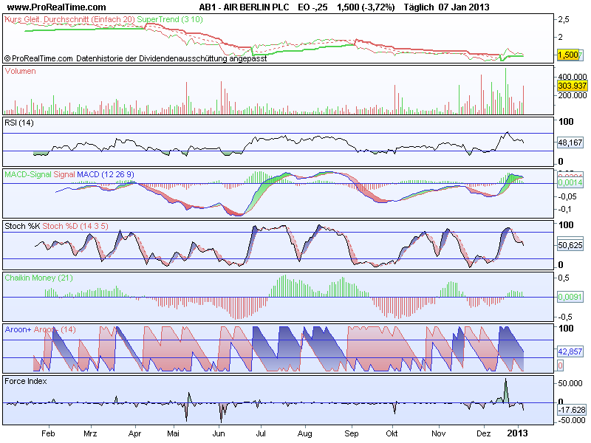The height and width of the screenshot is (443, 591).
Task: Select the Stoch %K label
Action: [22, 226]
